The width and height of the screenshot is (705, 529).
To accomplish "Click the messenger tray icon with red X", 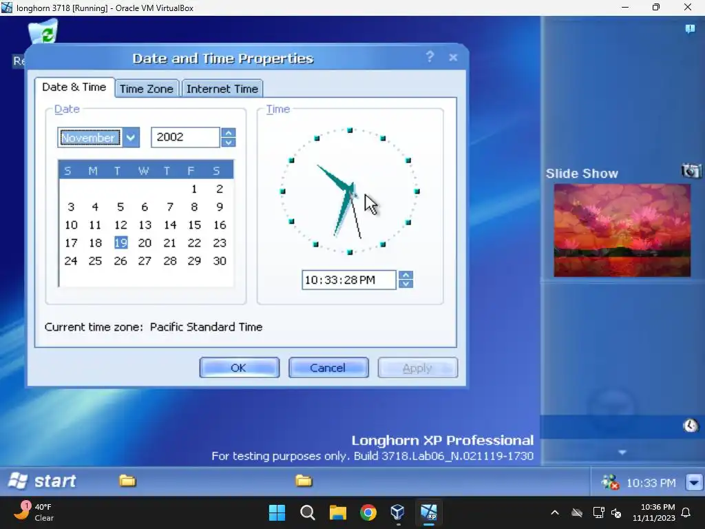I will [611, 483].
